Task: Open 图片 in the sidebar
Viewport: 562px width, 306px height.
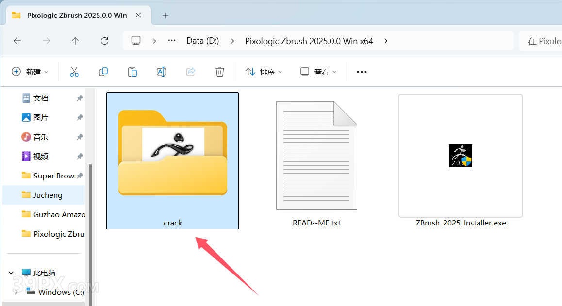Action: coord(41,117)
